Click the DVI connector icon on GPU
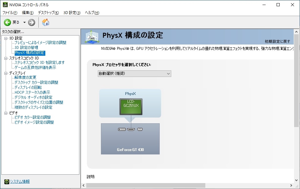 click(122, 129)
